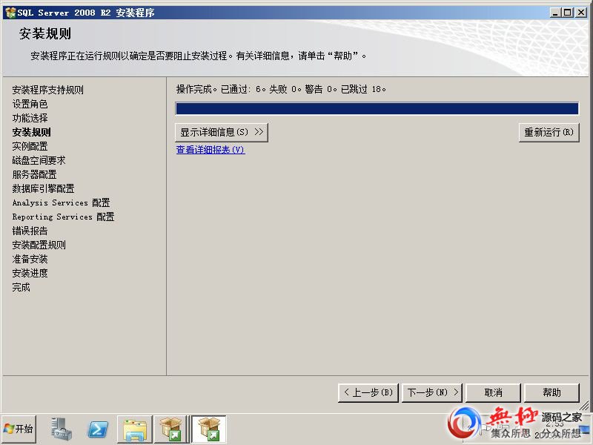The width and height of the screenshot is (593, 445).
Task: Click the completed blue progress bar
Action: pos(377,109)
